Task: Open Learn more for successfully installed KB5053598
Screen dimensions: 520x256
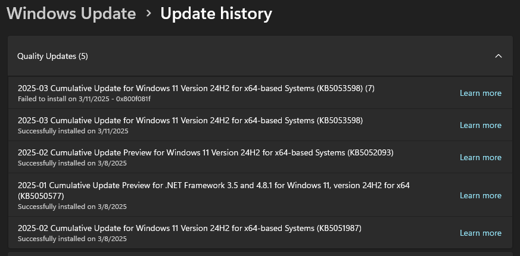Action: click(x=480, y=125)
